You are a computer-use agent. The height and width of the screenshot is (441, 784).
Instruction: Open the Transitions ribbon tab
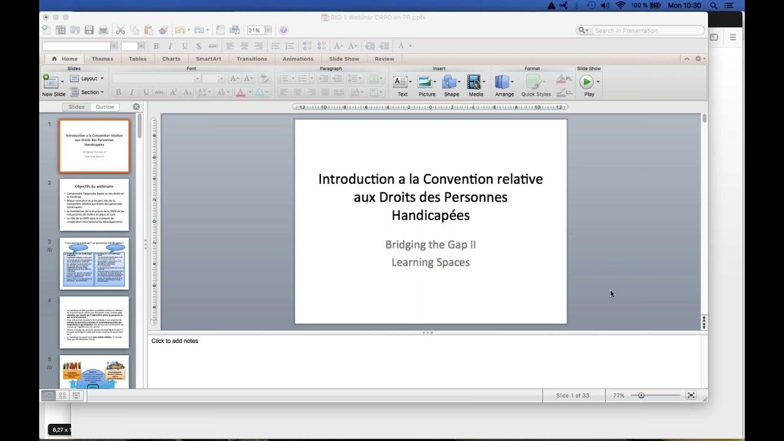[x=252, y=59]
